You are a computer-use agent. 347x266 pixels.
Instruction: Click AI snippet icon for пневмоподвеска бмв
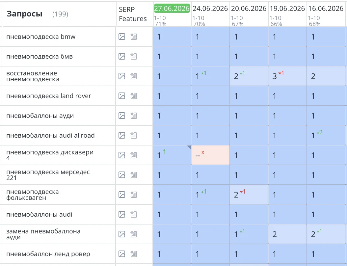[134, 56]
